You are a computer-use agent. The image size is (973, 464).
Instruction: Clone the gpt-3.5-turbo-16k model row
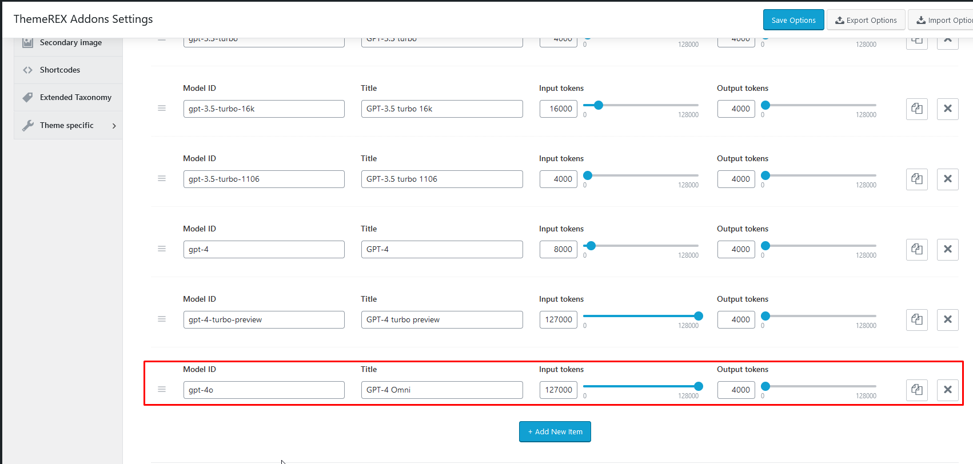tap(917, 109)
